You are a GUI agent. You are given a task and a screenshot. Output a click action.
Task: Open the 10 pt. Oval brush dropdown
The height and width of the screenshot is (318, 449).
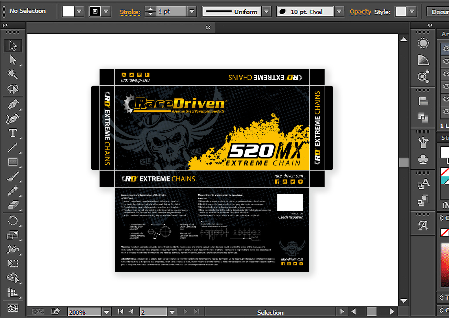click(339, 12)
